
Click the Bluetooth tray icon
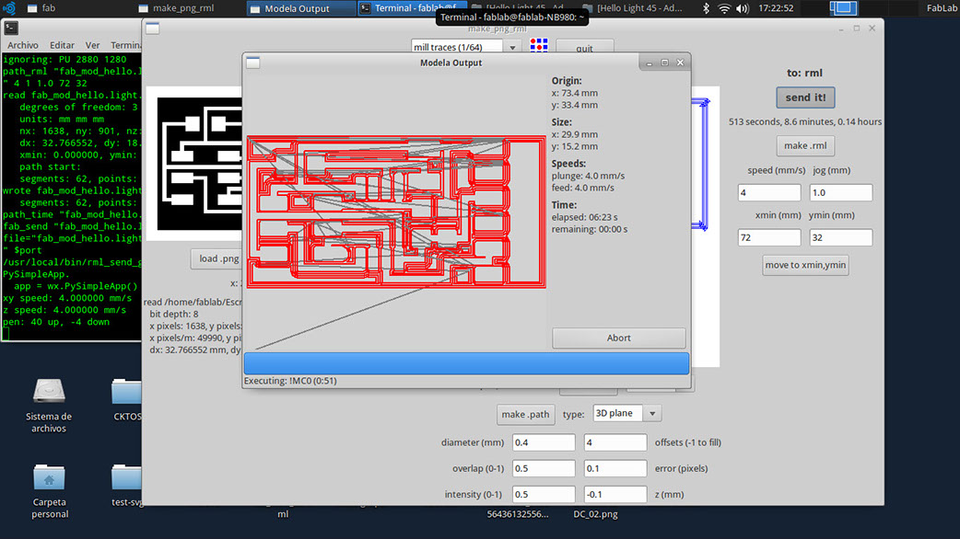point(706,8)
